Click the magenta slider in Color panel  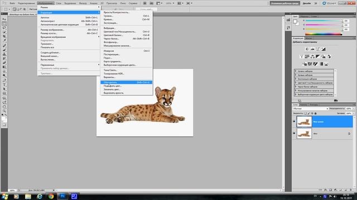324,25
